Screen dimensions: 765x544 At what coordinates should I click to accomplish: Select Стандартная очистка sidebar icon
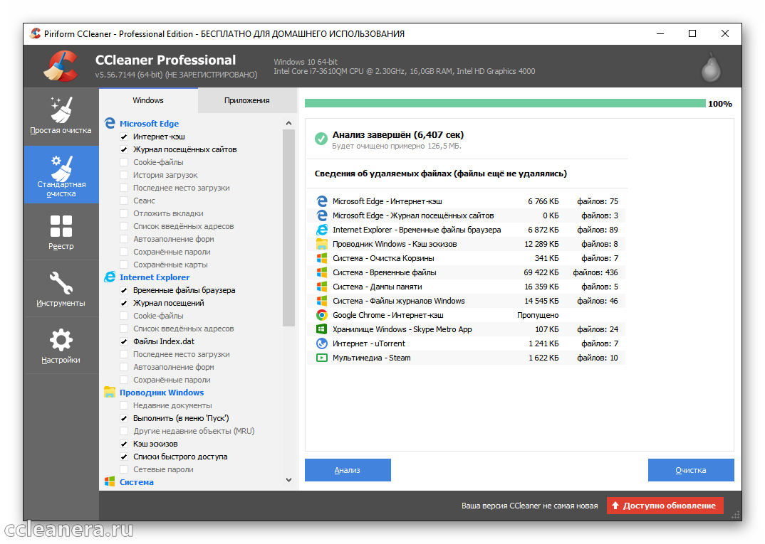61,169
